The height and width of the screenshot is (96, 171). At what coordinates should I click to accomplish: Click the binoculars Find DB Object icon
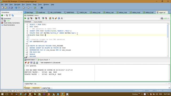pyautogui.click(x=42, y=8)
